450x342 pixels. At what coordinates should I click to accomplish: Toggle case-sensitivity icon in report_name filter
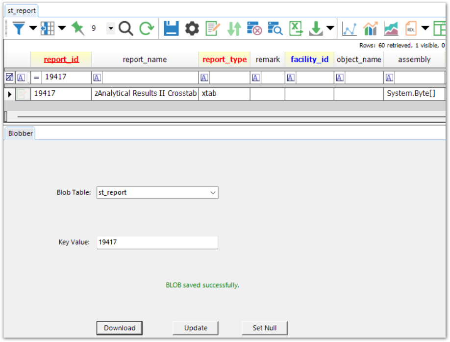click(x=97, y=77)
